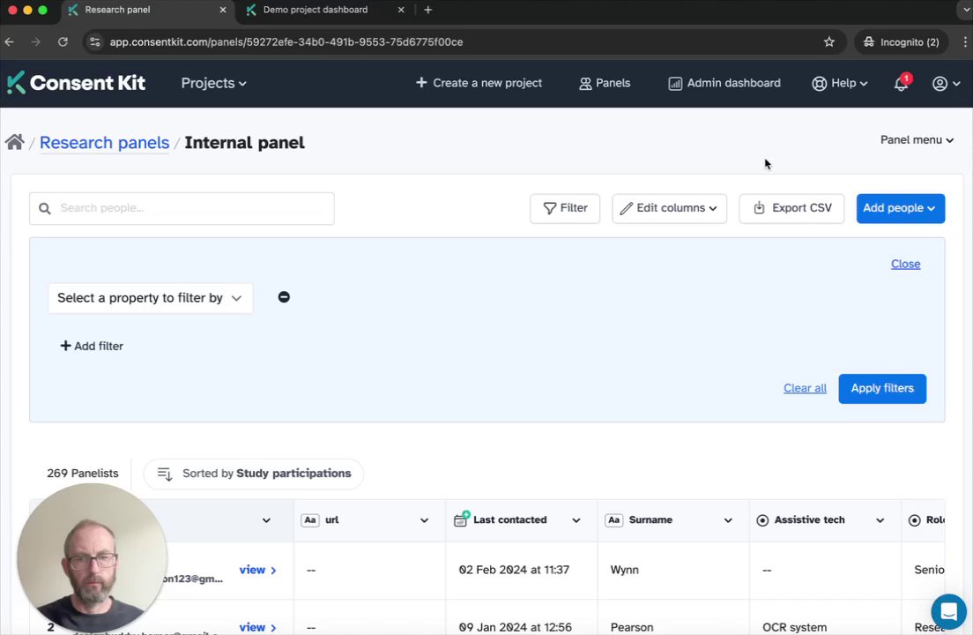The image size is (973, 635).
Task: Open the Projects dropdown menu
Action: point(213,83)
